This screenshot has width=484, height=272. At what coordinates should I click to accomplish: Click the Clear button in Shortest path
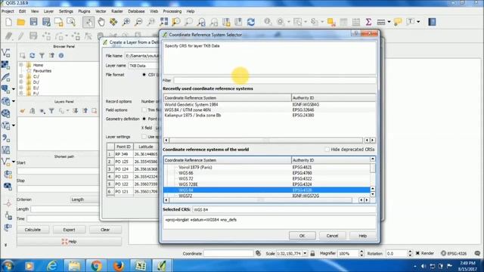point(105,230)
